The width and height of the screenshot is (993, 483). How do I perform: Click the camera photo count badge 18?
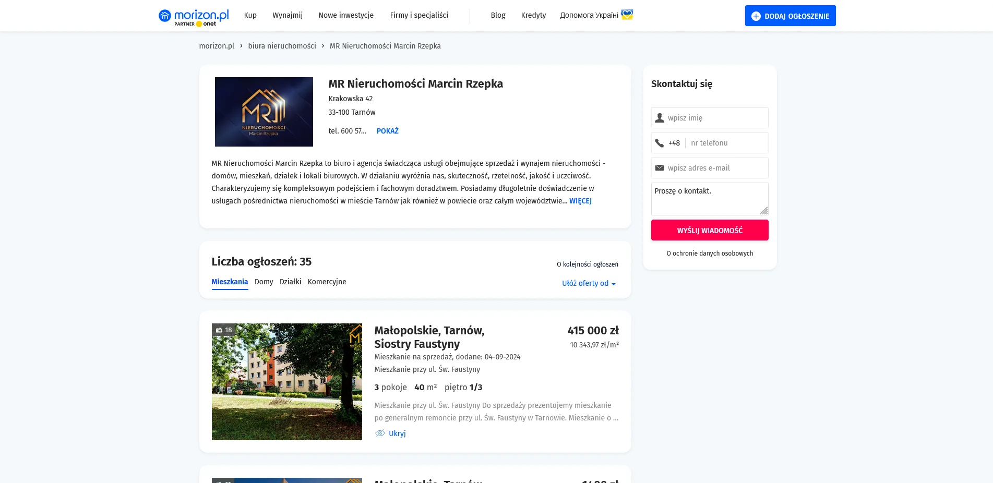pos(224,330)
